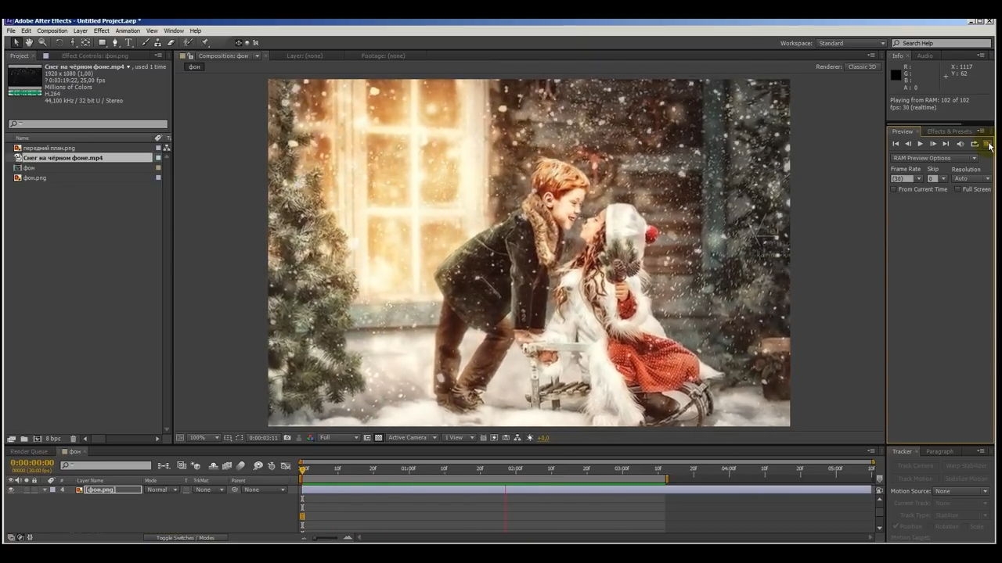Play the preview
This screenshot has width=1002, height=563.
point(920,144)
